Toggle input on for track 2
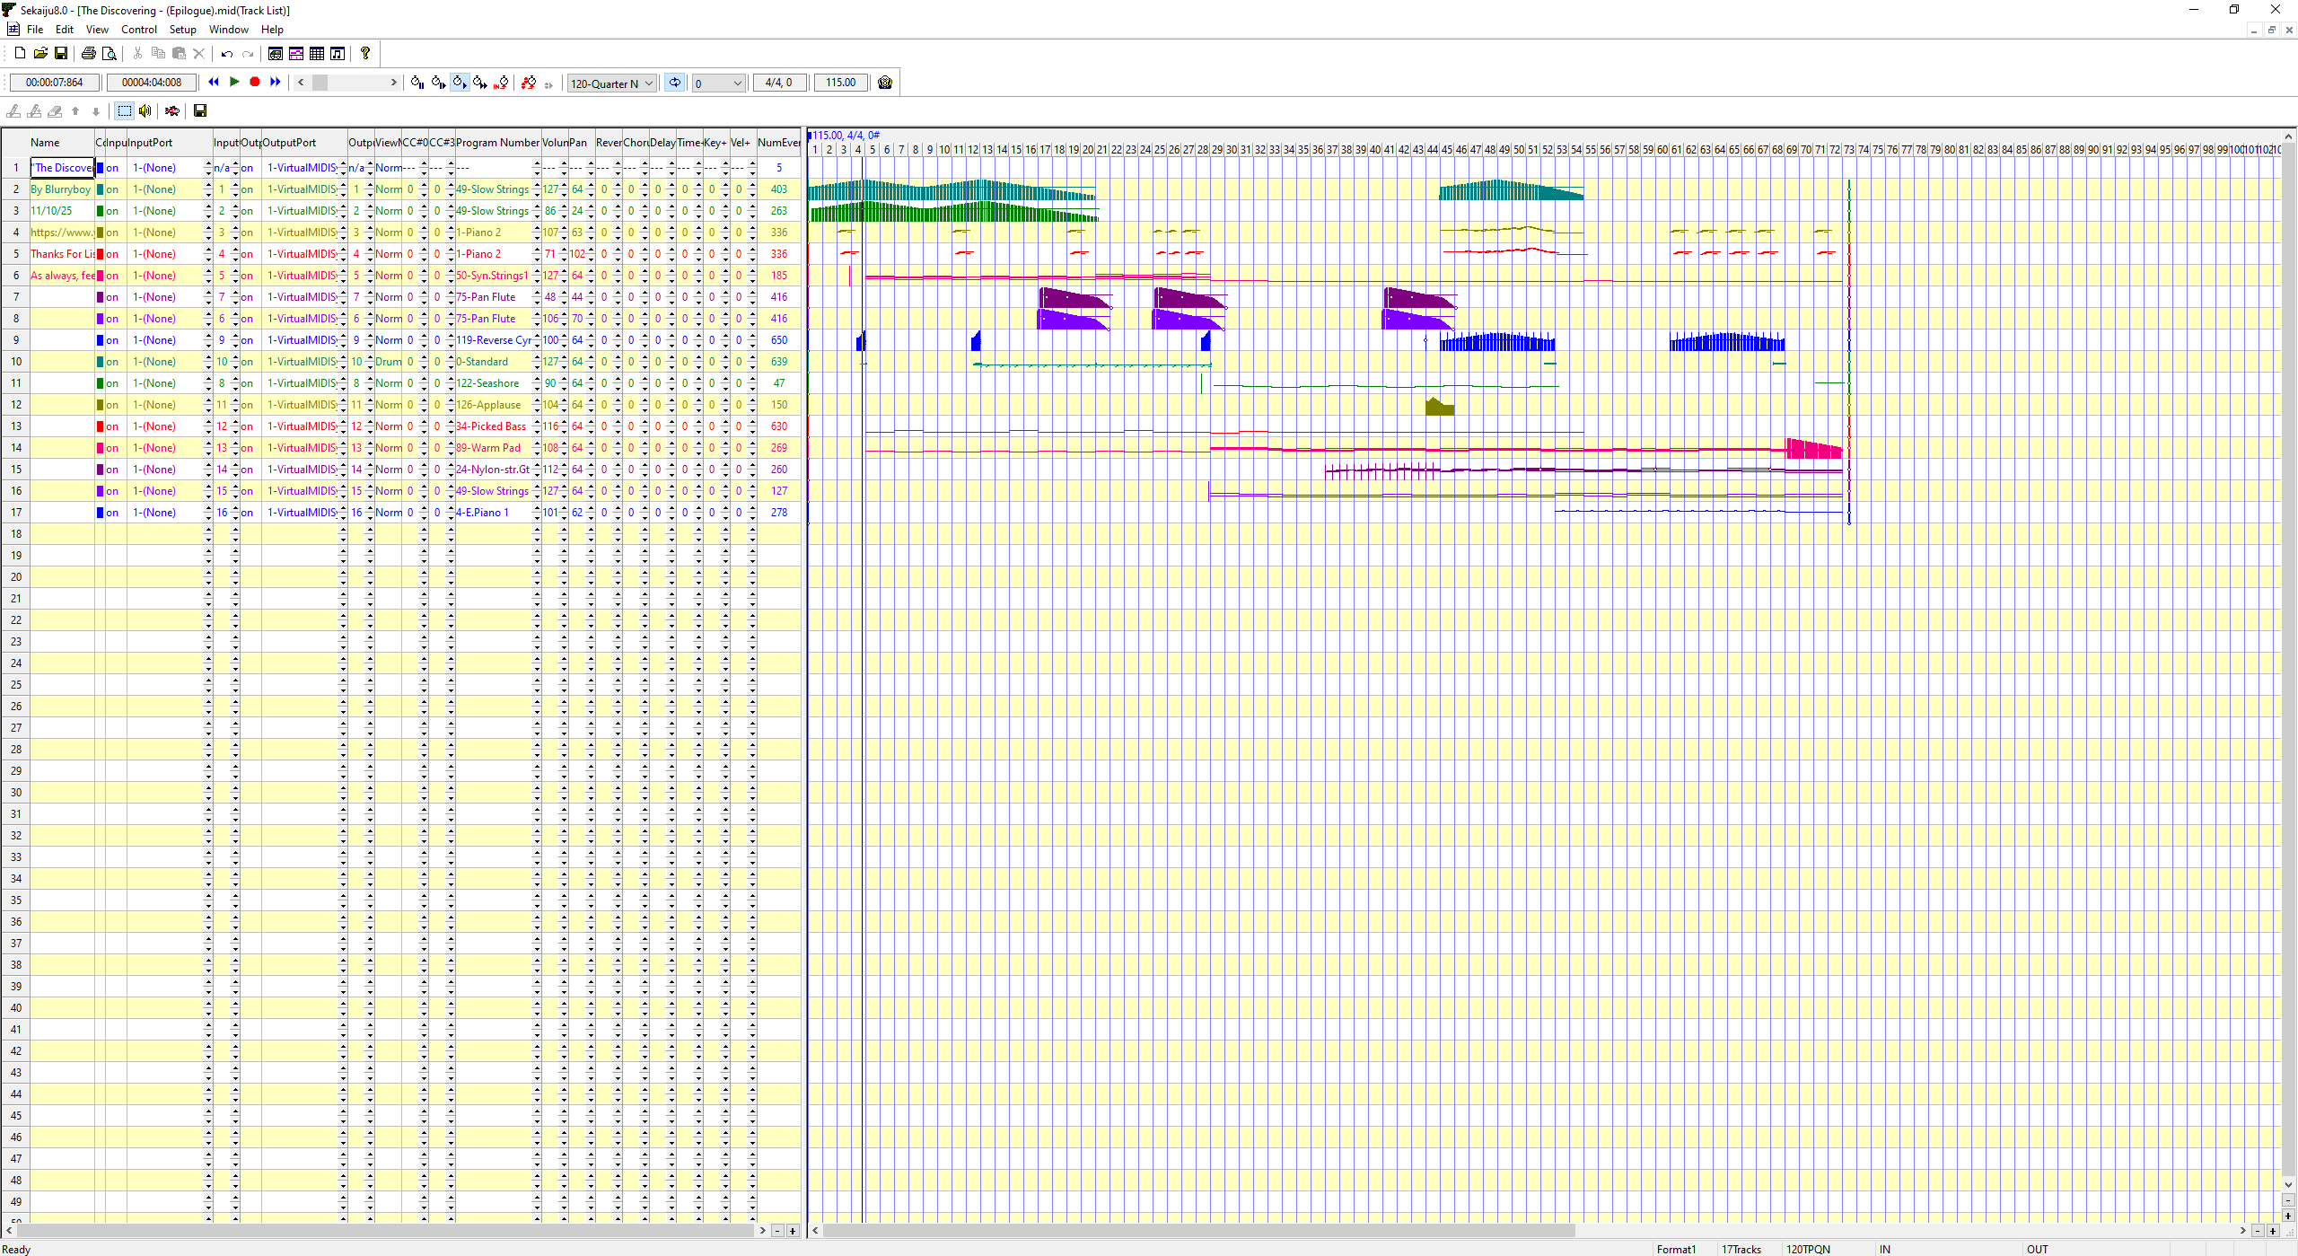Viewport: 2298px width, 1256px height. click(111, 189)
